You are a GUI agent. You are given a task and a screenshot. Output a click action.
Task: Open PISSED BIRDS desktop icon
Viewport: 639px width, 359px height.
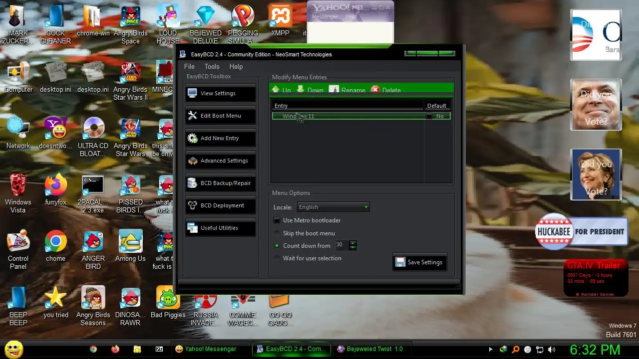pos(130,193)
